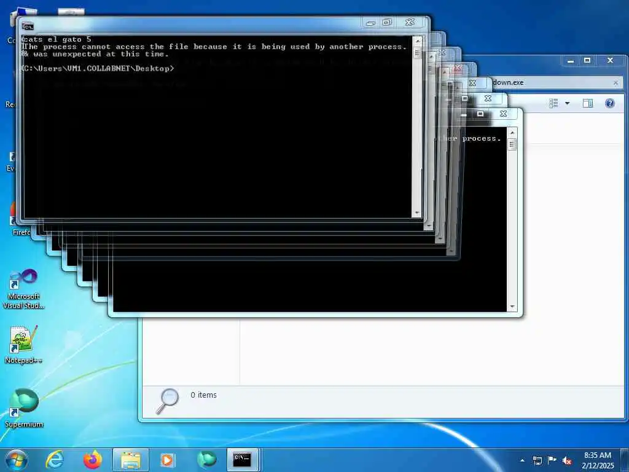Open Firefox from the taskbar
This screenshot has height=472, width=629.
(x=93, y=460)
